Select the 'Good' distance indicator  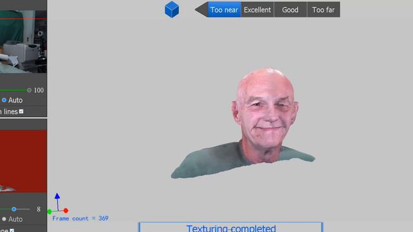pos(290,10)
